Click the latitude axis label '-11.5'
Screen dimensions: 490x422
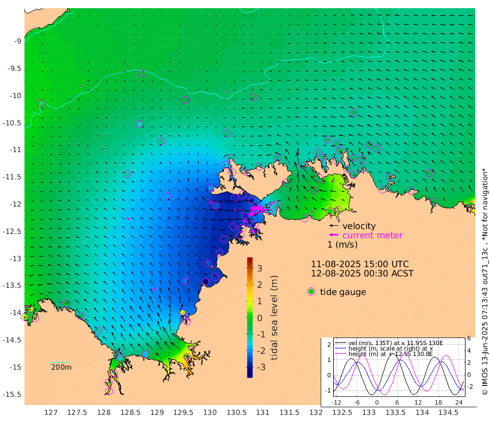tap(12, 177)
